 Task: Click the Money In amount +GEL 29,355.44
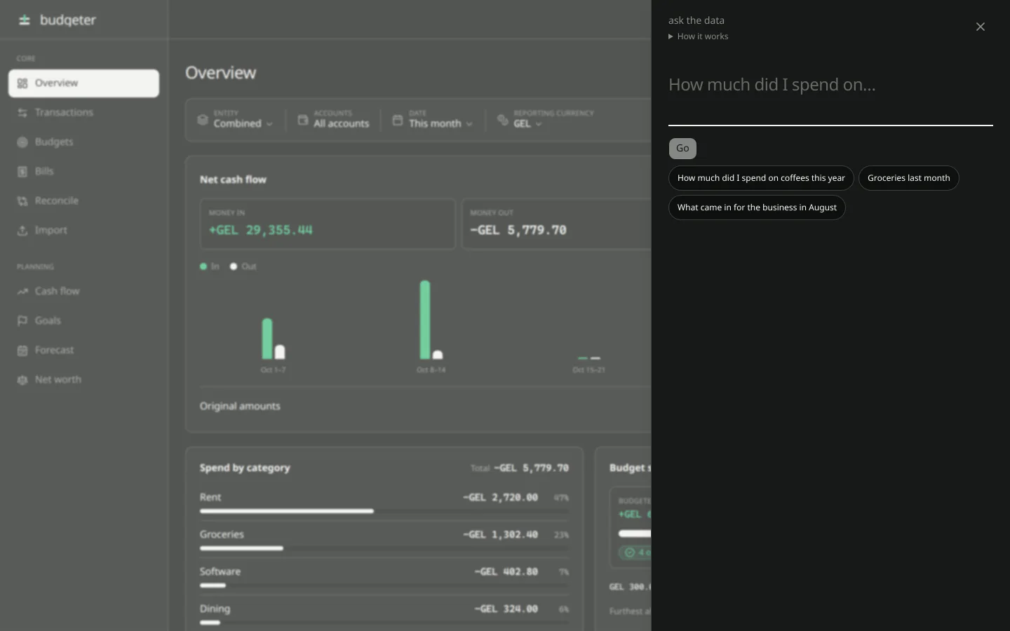click(261, 231)
